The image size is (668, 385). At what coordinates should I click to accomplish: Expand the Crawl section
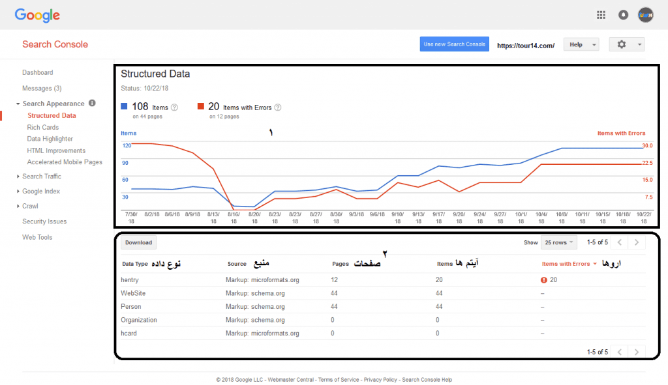click(18, 206)
